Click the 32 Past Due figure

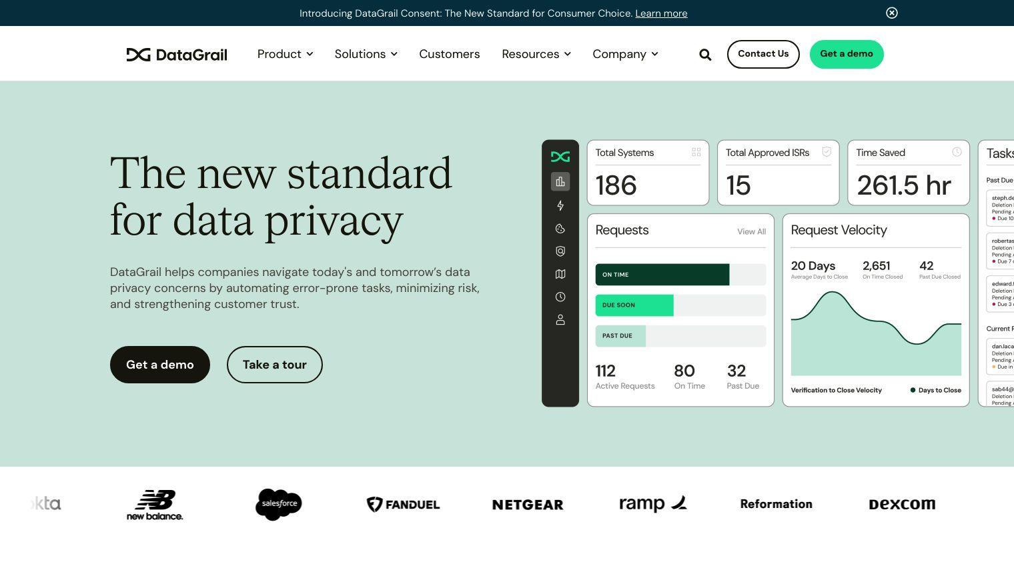pos(736,371)
